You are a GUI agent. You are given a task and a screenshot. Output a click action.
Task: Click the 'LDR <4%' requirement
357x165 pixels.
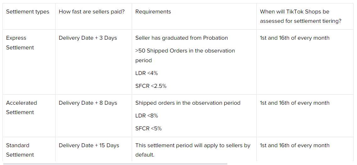[147, 73]
